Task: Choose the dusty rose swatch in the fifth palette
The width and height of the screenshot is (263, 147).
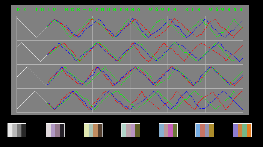Action: [166, 130]
